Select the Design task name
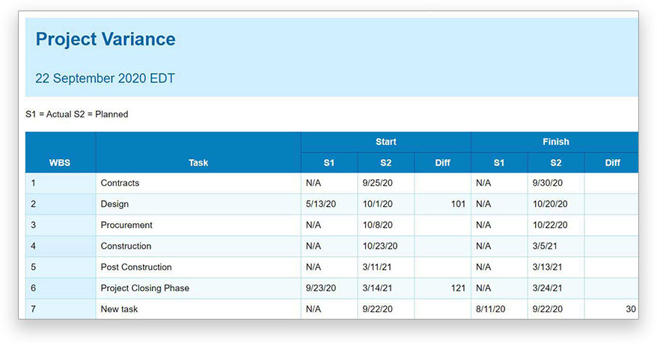The image size is (657, 345). coord(114,204)
